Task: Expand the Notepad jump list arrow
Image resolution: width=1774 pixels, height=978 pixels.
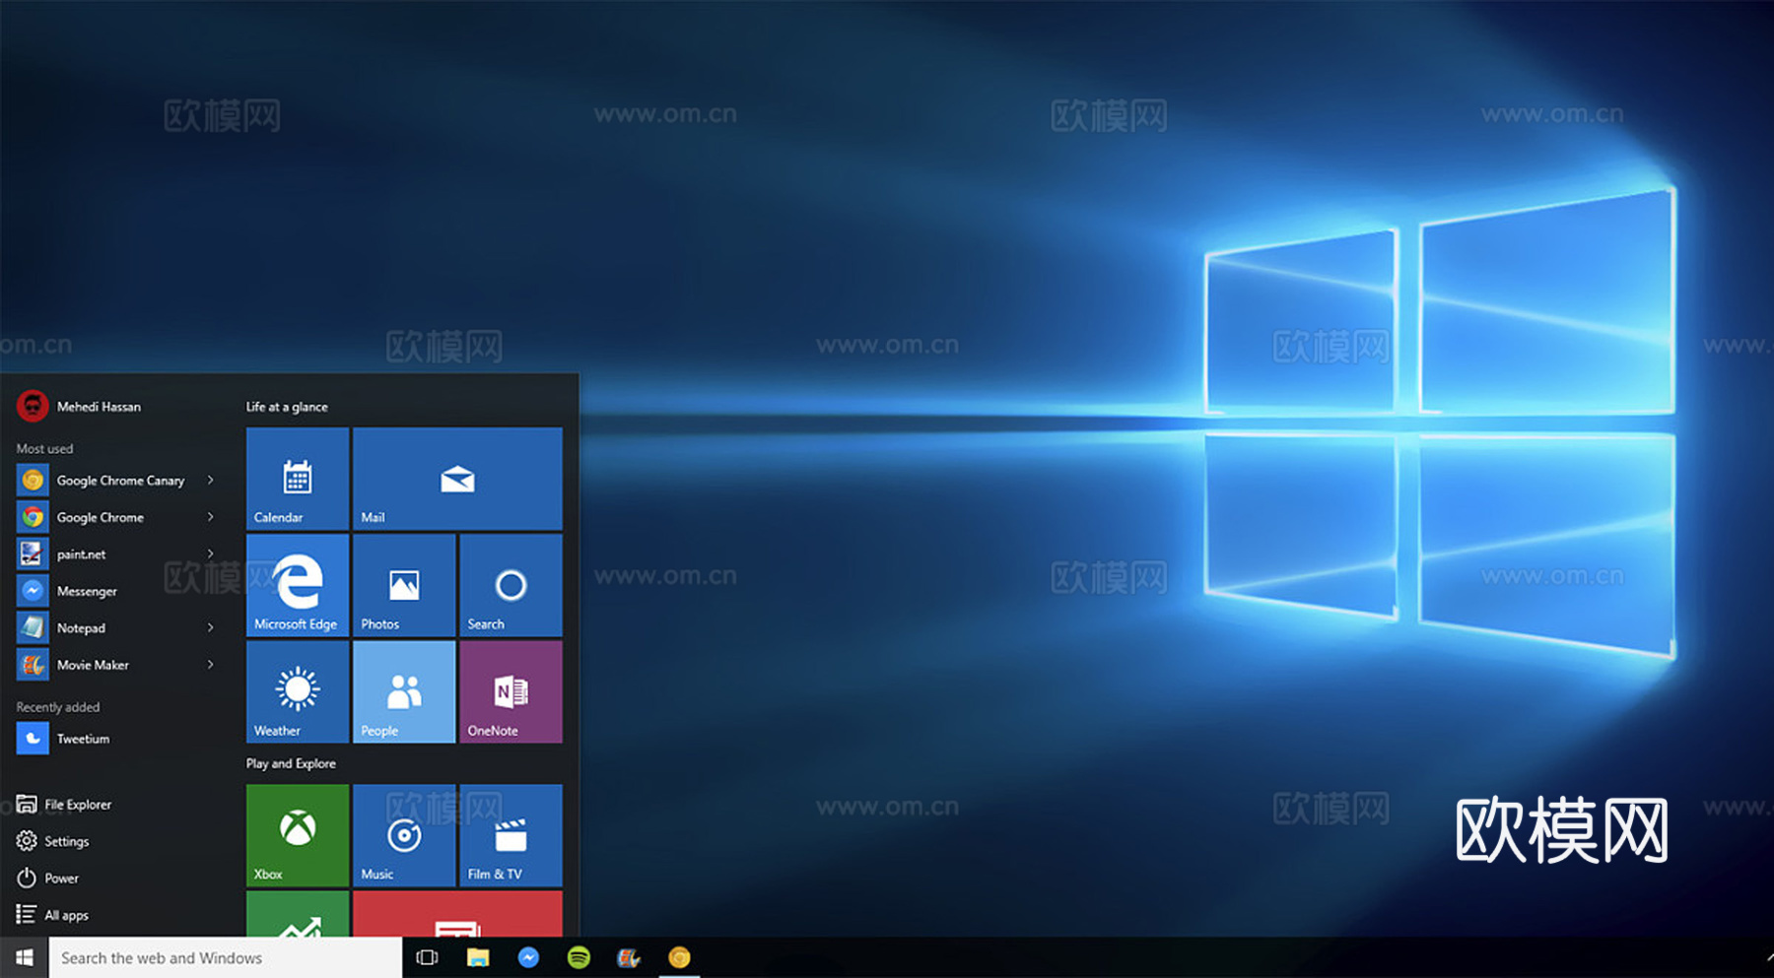Action: pyautogui.click(x=211, y=627)
